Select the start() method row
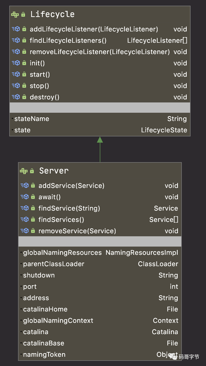 coord(100,74)
